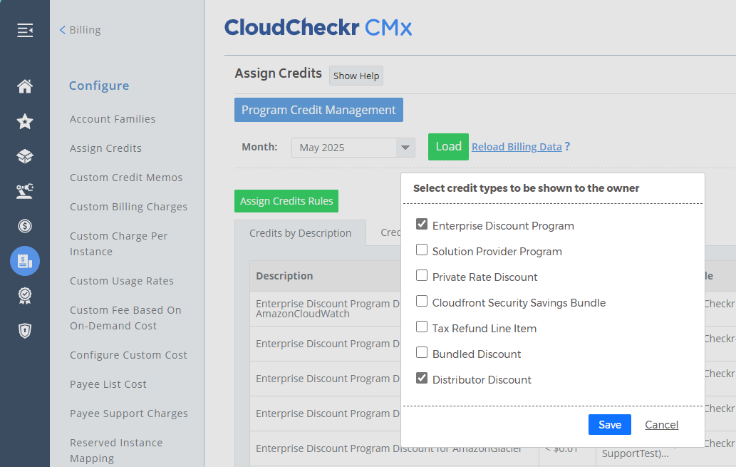Click Assign Credits Rules button
Viewport: 736px width, 467px height.
point(286,201)
